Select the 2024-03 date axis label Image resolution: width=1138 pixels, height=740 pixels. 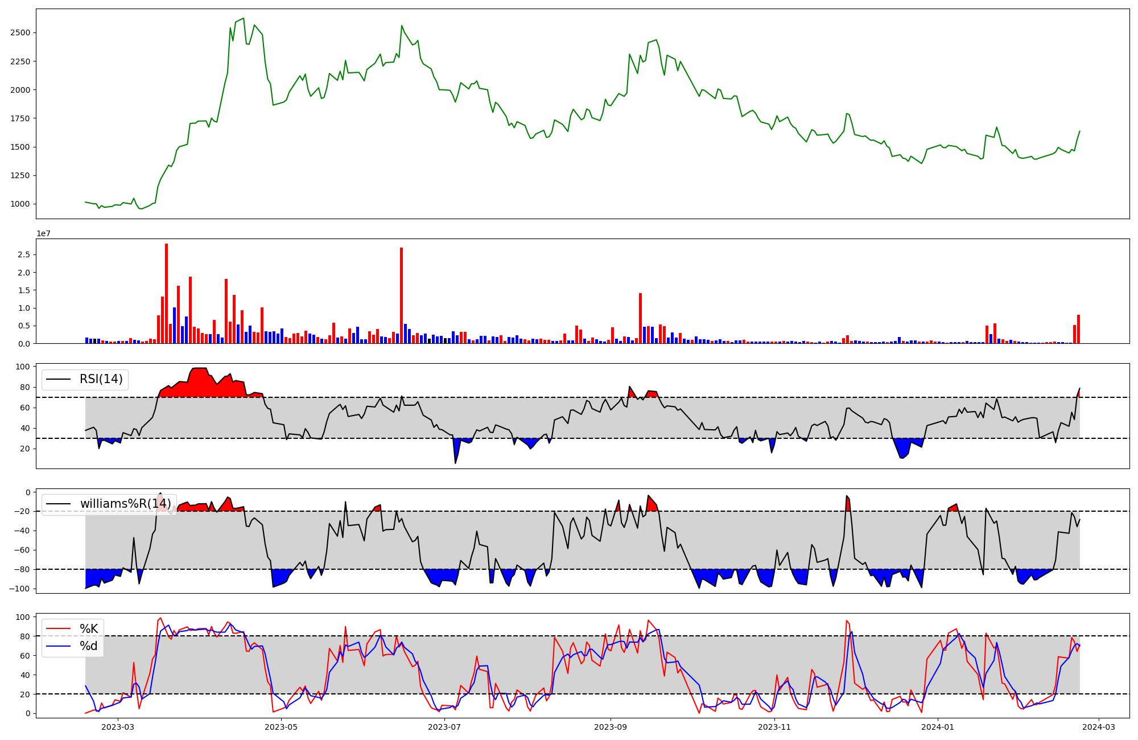click(1098, 727)
